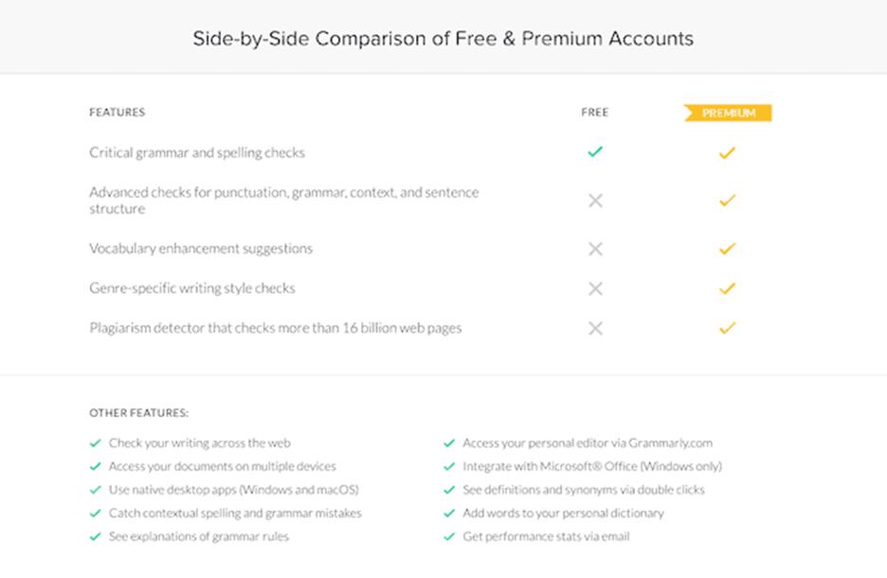Click Access your personal editor via Grammarly.com
This screenshot has height=578, width=887.
click(588, 443)
